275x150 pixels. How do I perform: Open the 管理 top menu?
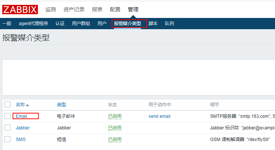click(133, 9)
